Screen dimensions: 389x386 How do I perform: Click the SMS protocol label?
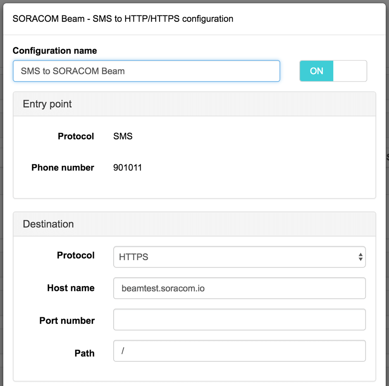point(122,136)
